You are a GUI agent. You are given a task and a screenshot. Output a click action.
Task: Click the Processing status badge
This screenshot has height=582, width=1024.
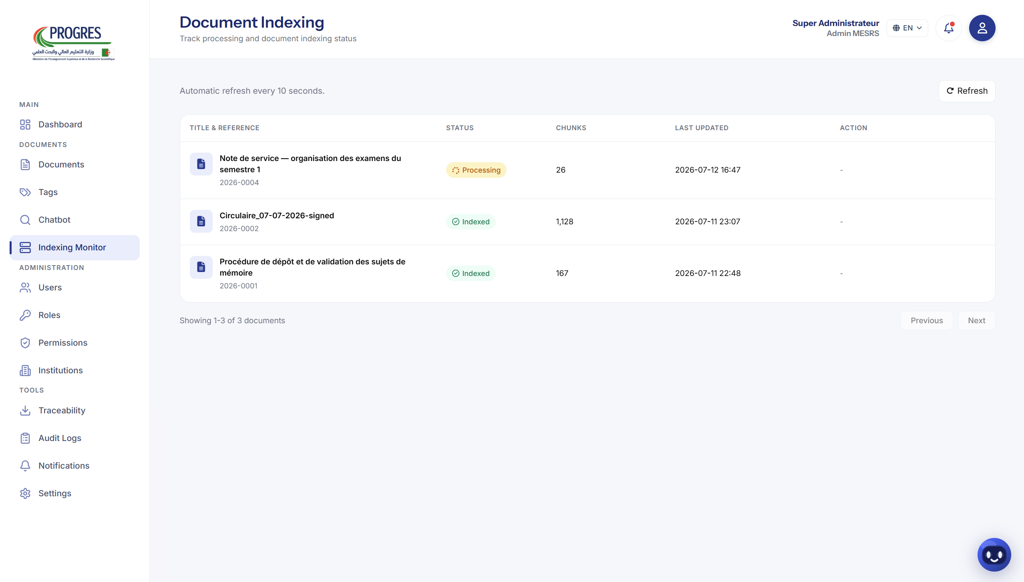(476, 170)
